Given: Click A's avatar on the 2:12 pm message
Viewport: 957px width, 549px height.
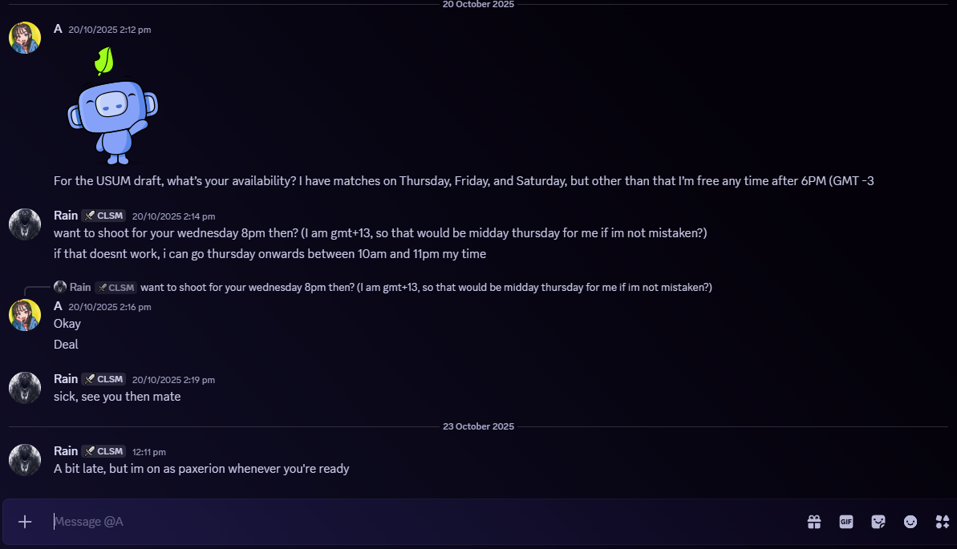Looking at the screenshot, I should (x=25, y=38).
